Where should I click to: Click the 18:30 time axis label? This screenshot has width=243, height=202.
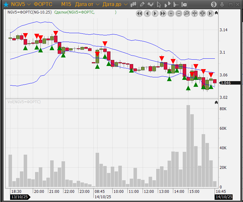[16, 192]
